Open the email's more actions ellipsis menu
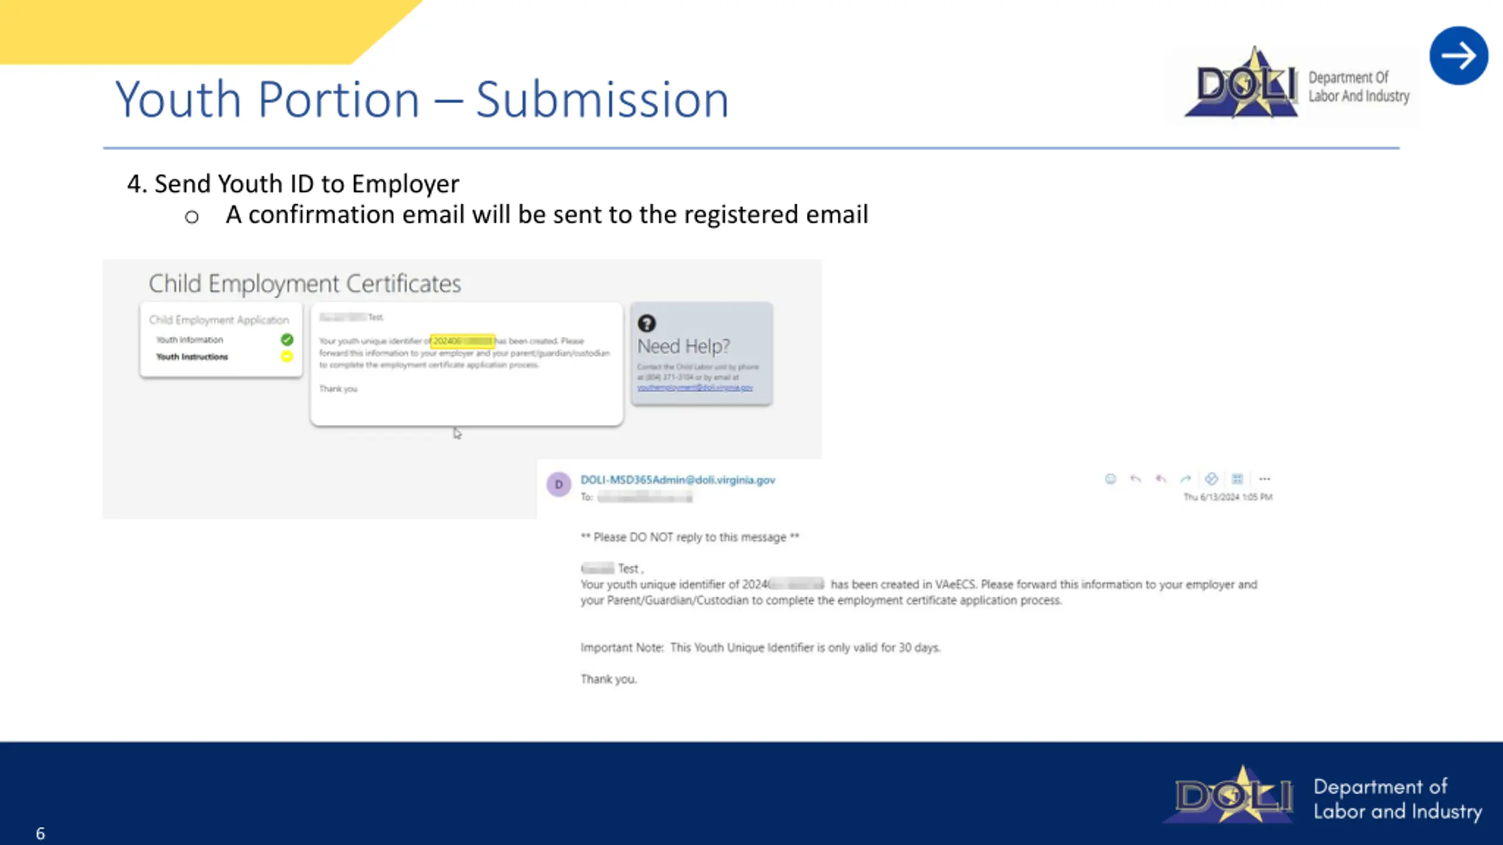1503x845 pixels. pyautogui.click(x=1265, y=479)
